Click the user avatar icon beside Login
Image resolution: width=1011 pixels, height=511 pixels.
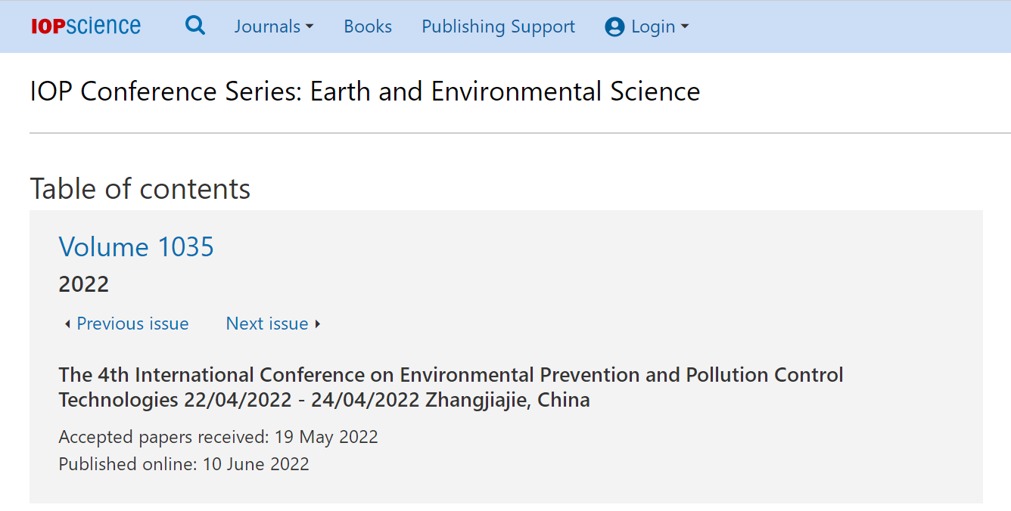(614, 27)
